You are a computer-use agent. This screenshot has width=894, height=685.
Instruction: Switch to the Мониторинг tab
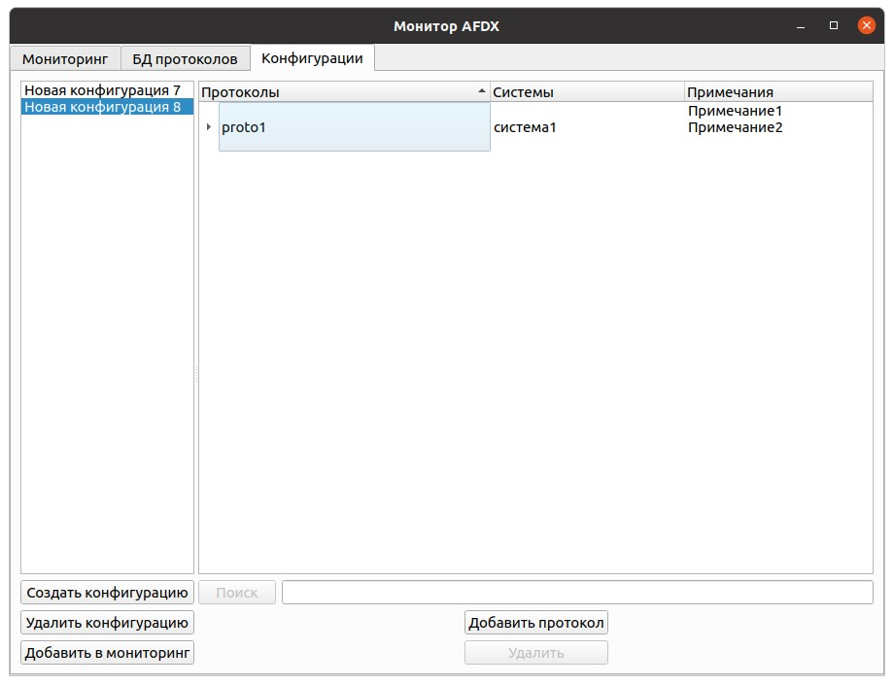coord(65,58)
